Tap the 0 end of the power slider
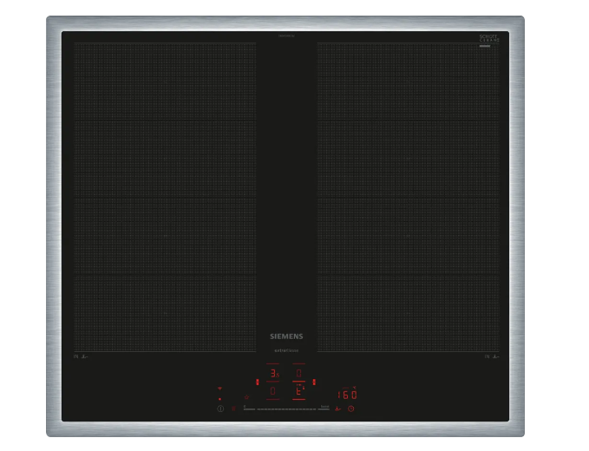 (246, 407)
